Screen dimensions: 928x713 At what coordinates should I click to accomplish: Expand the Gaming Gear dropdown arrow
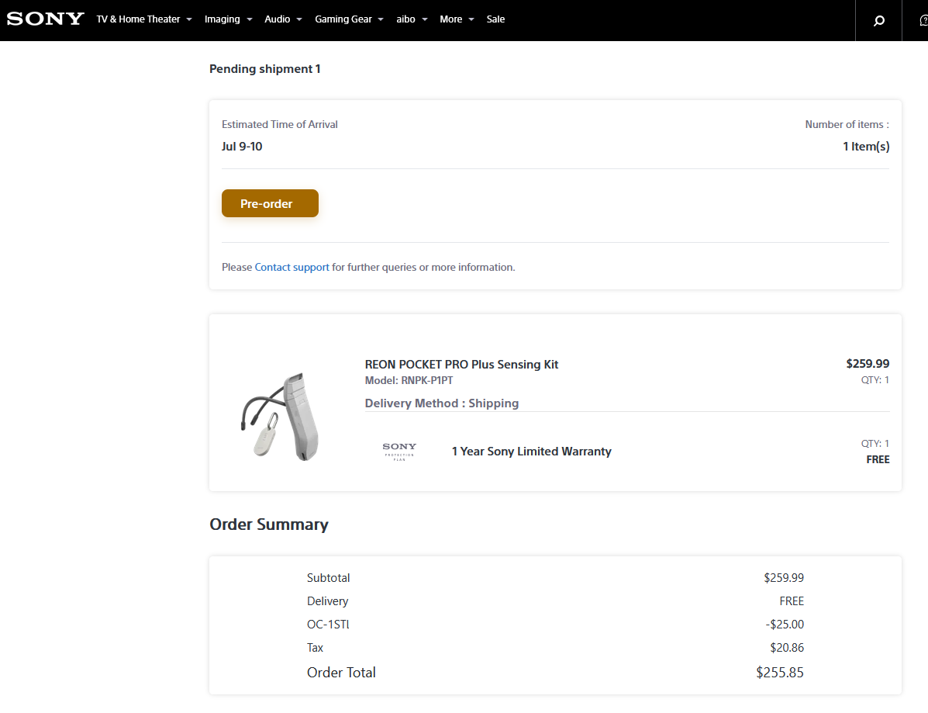pos(381,19)
